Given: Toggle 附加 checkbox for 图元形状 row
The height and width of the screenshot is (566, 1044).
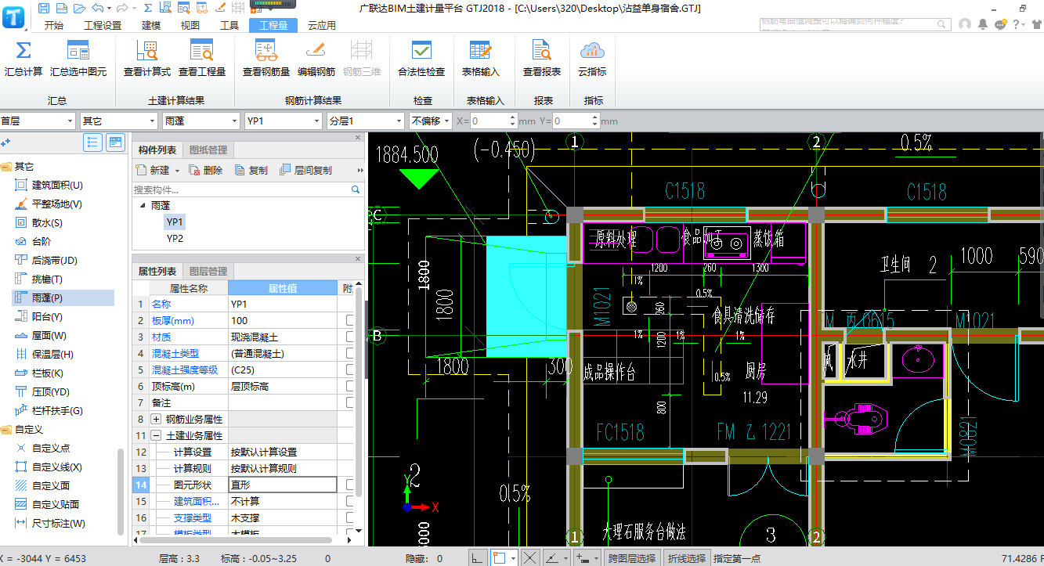Looking at the screenshot, I should 351,485.
